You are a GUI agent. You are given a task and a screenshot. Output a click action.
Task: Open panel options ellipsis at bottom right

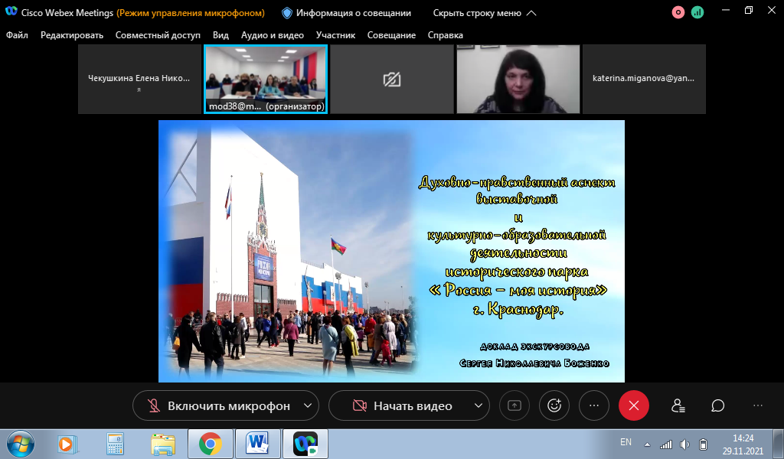[x=758, y=405]
